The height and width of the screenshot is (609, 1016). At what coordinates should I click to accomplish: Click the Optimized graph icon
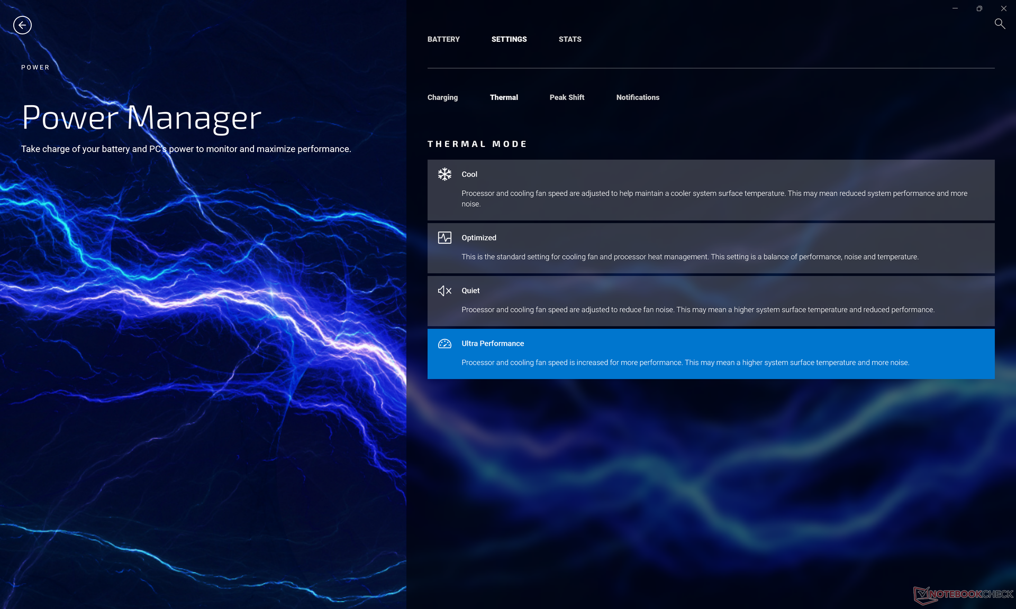point(444,237)
